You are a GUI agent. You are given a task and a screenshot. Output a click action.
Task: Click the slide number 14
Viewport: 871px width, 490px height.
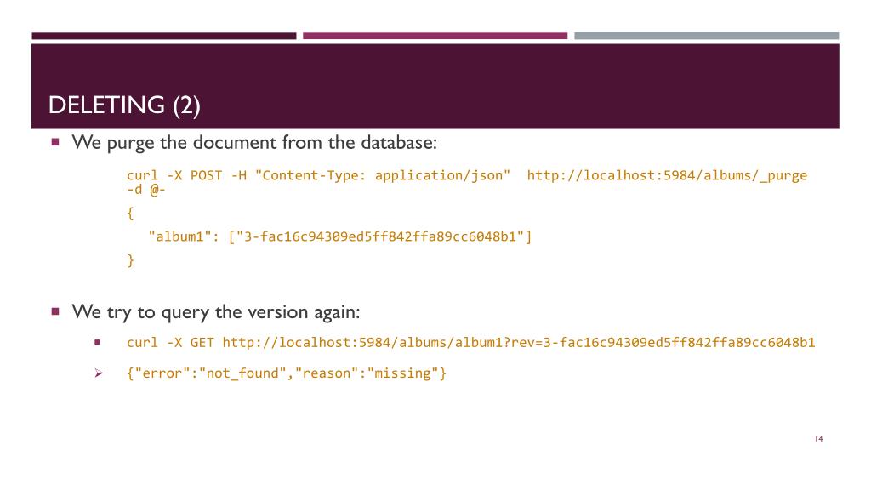point(818,438)
